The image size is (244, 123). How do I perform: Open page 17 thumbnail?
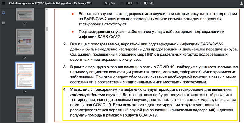coord(25,42)
